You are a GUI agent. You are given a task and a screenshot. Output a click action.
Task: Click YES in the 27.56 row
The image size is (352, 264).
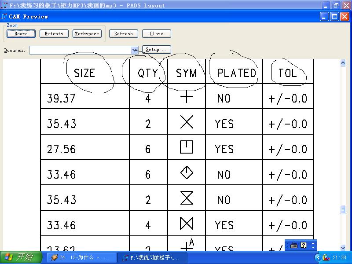coord(224,149)
